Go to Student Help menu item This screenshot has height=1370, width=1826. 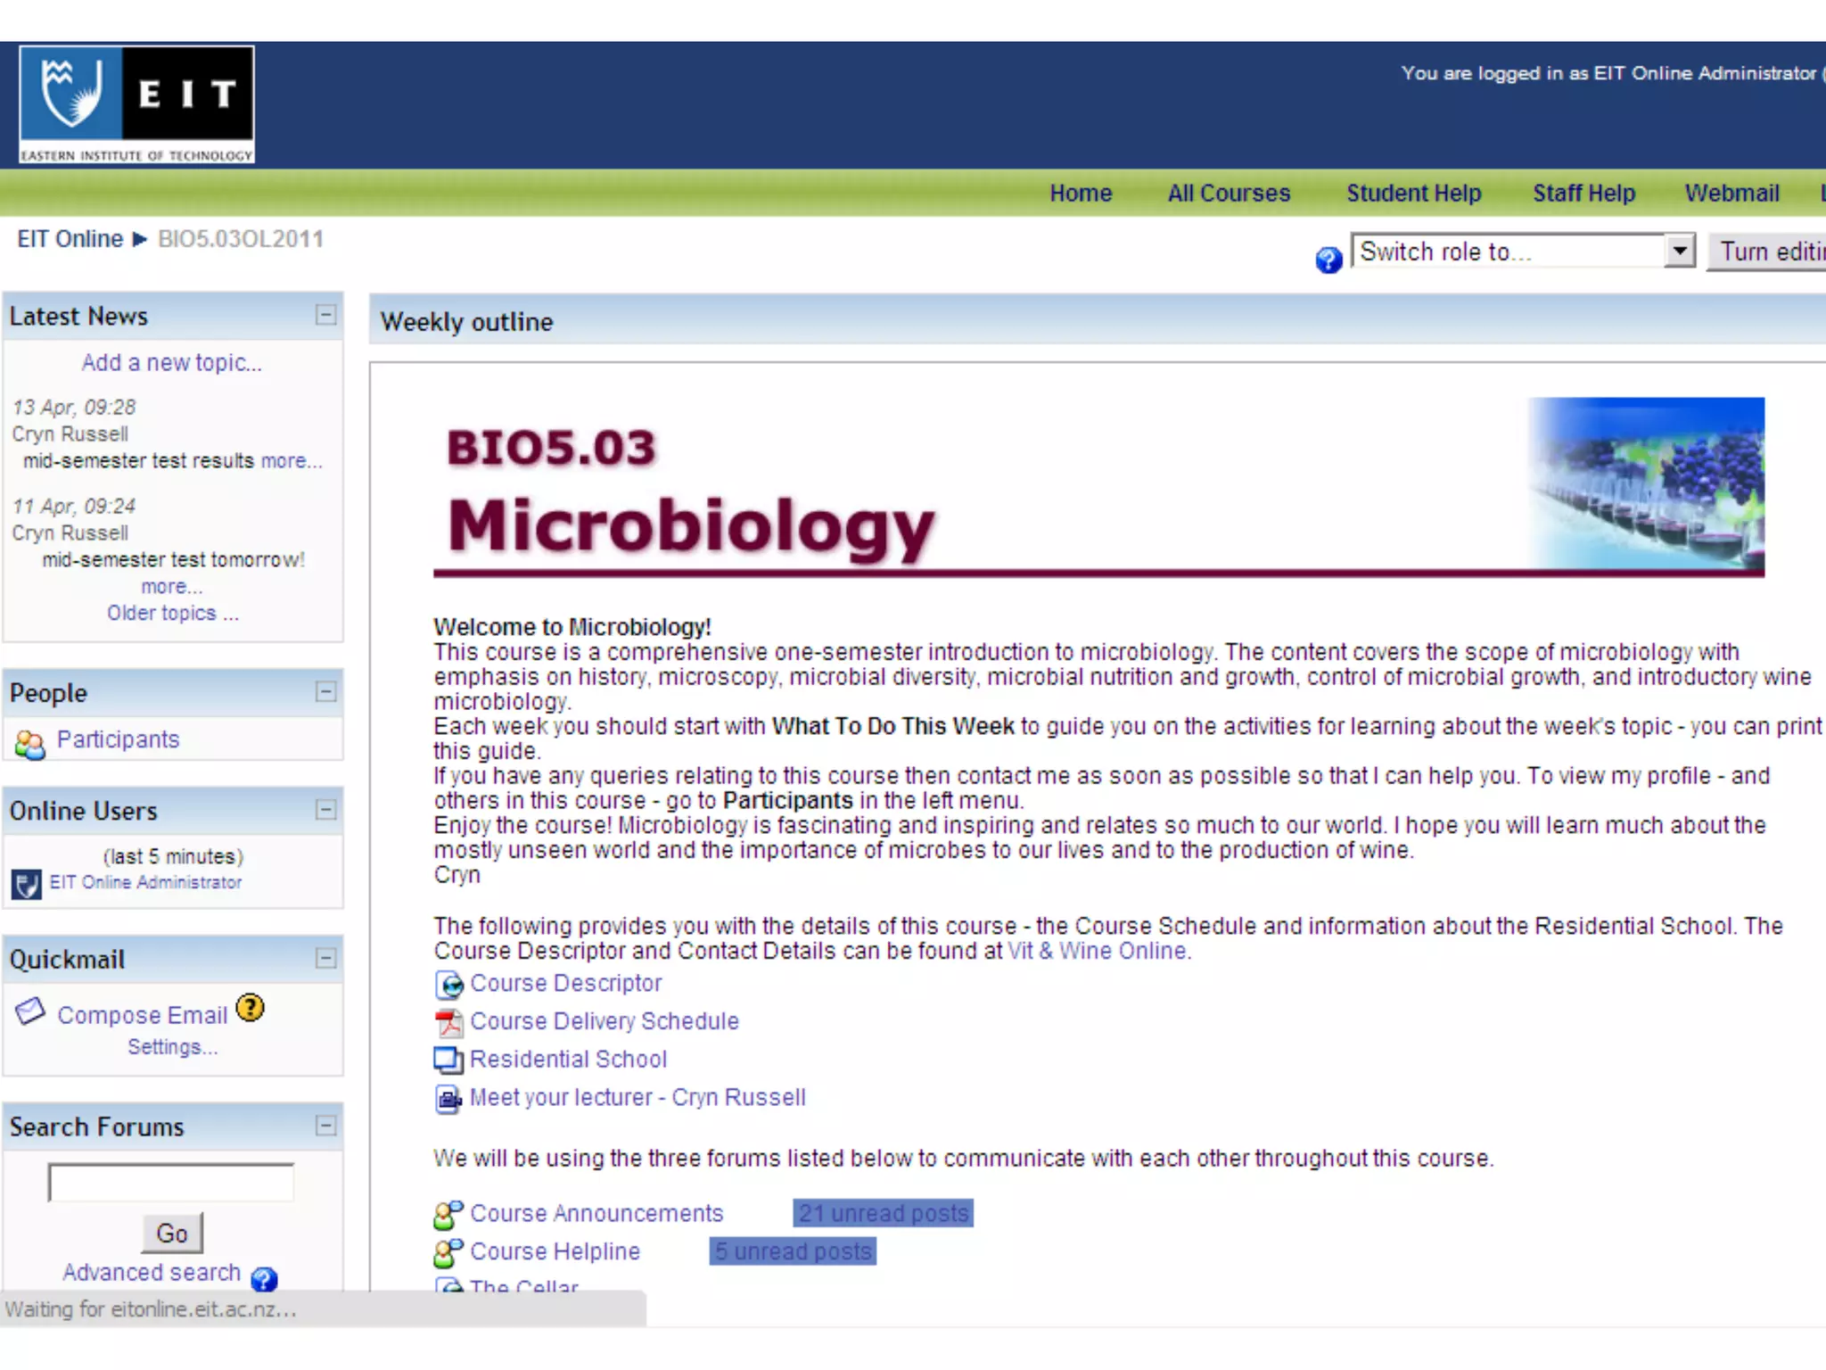[x=1413, y=194]
